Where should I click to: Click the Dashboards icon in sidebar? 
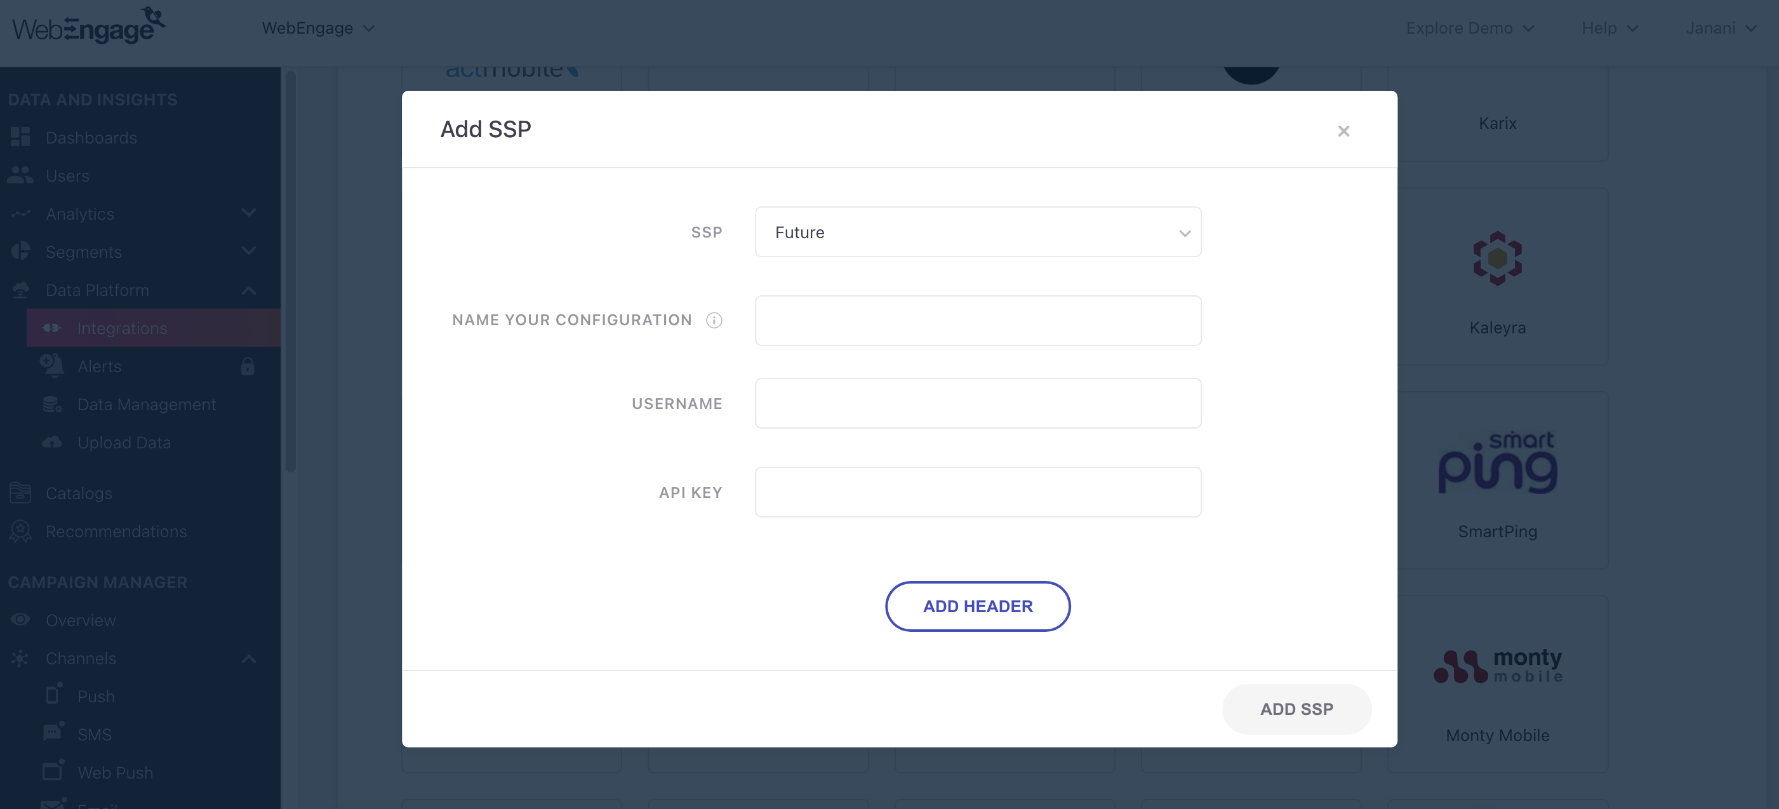pos(21,137)
